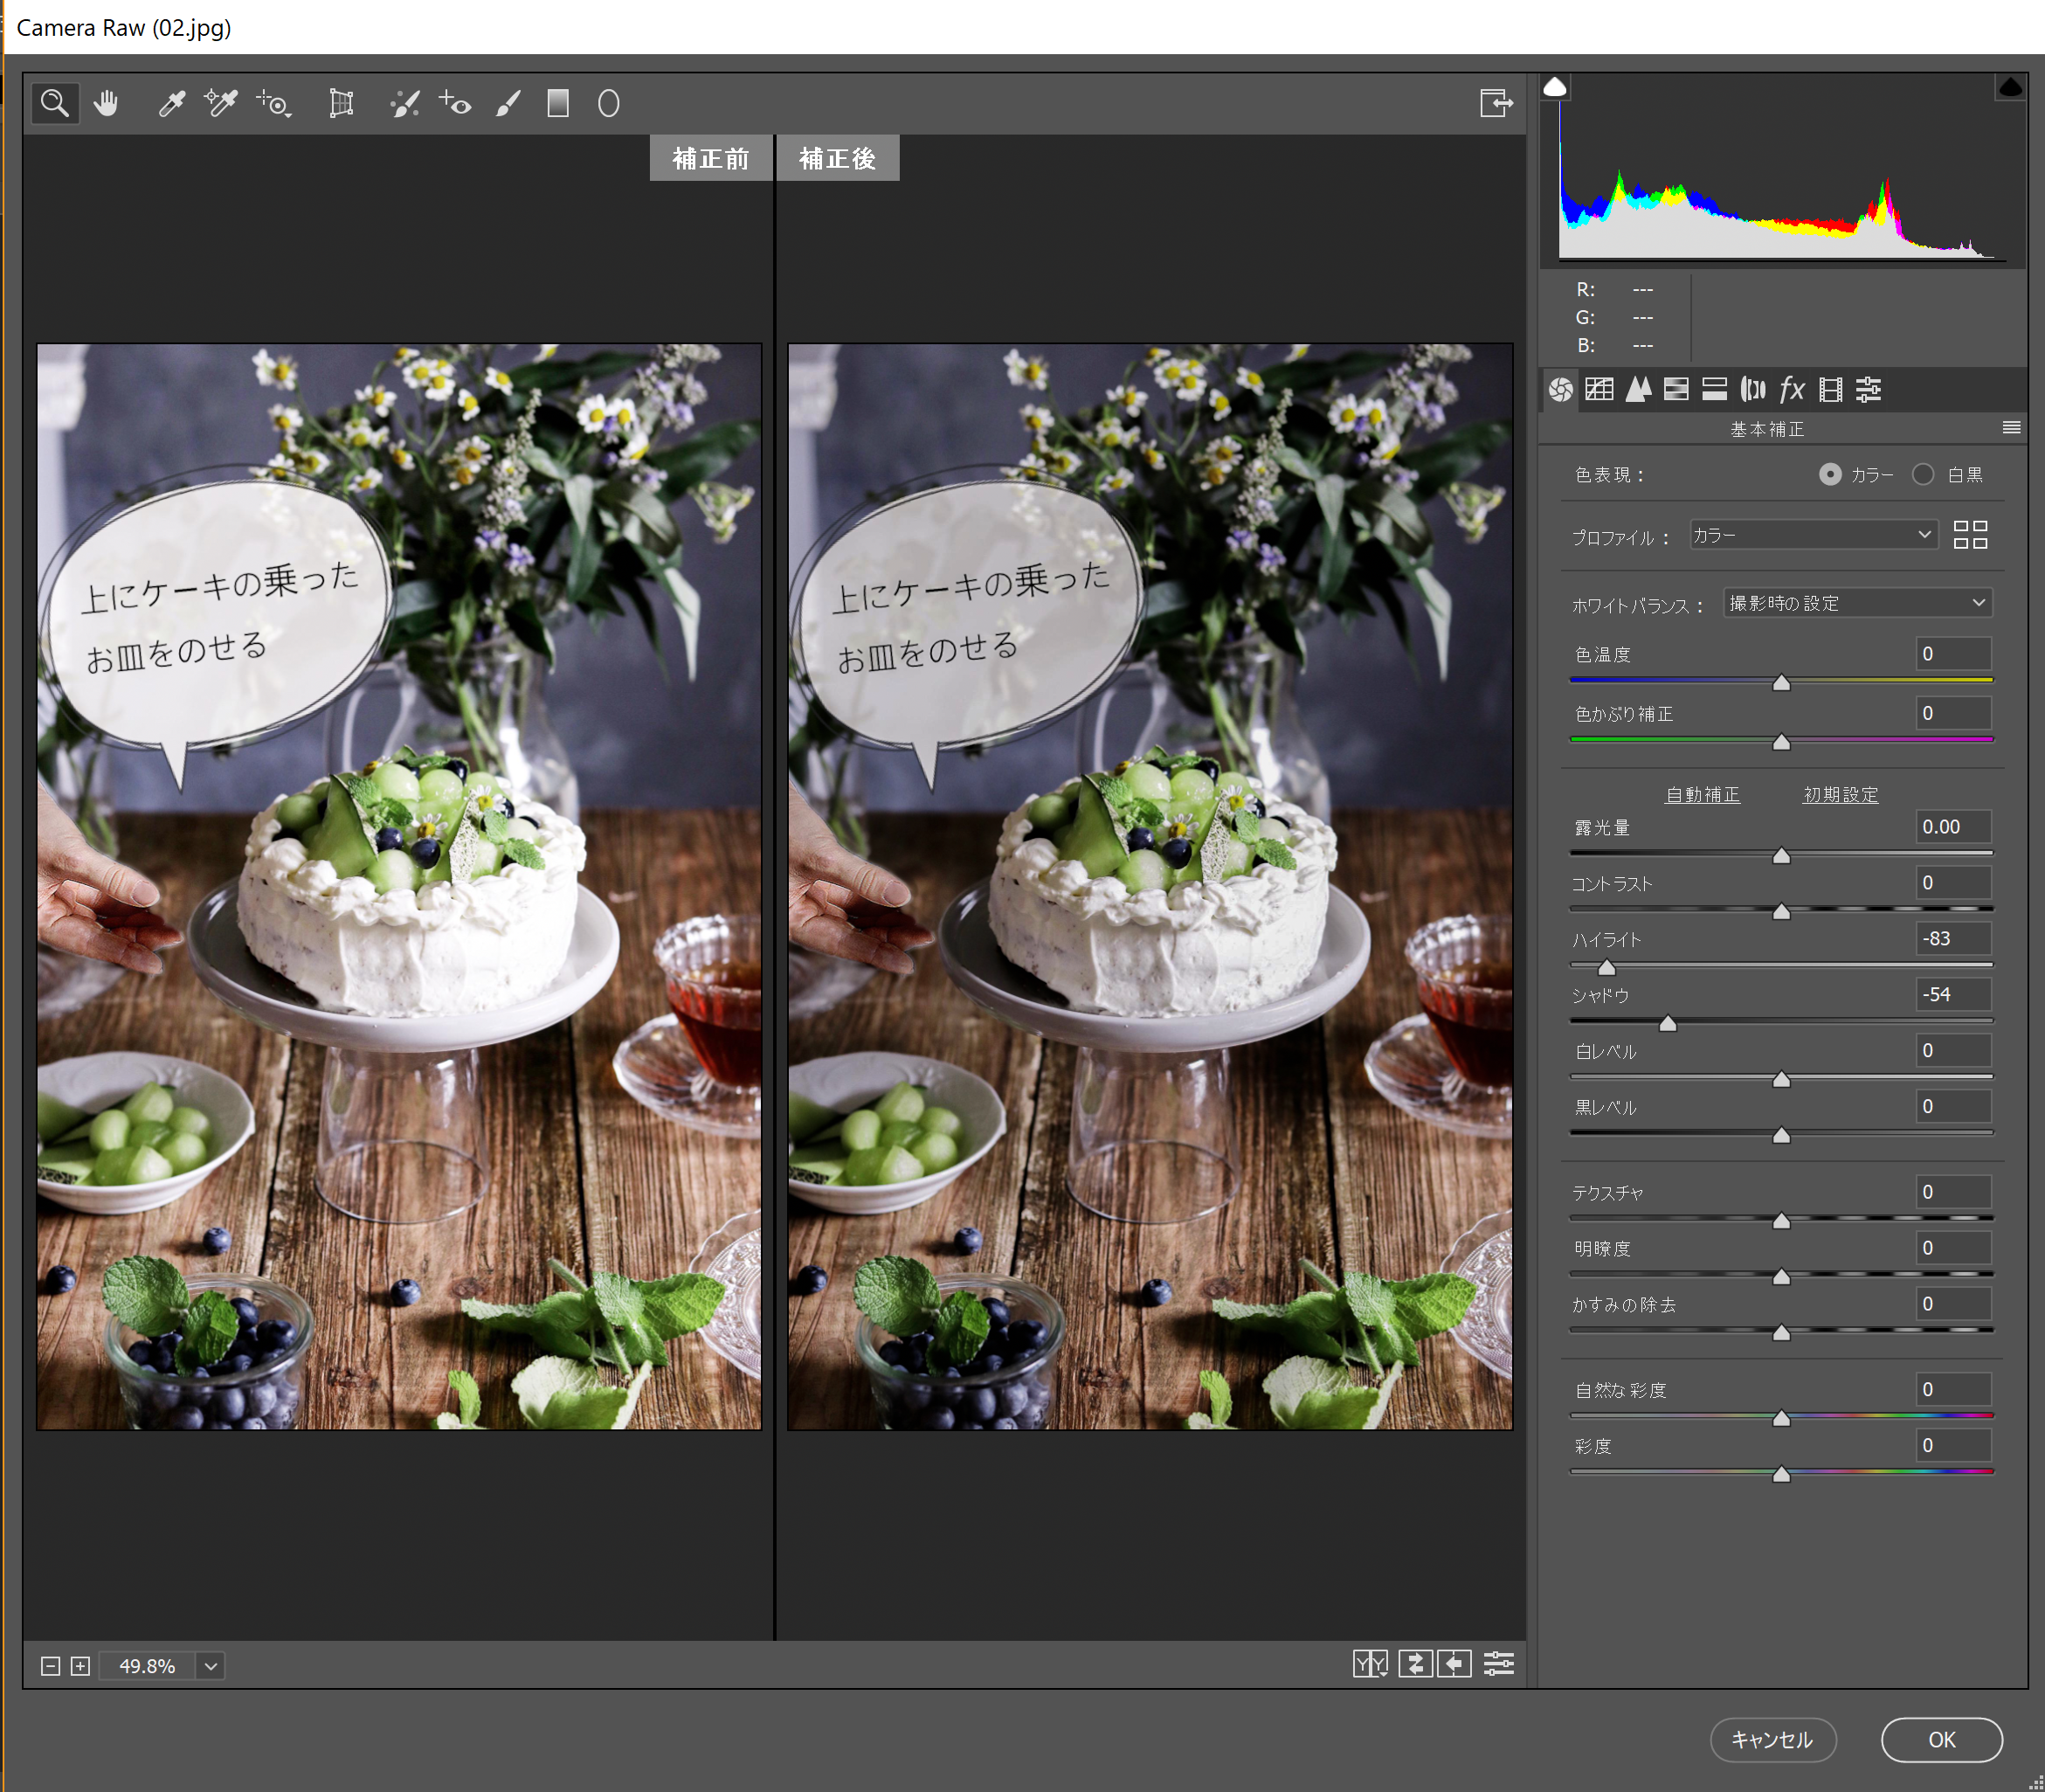Click the zoom out minus button
This screenshot has width=2045, height=1792.
click(x=50, y=1666)
